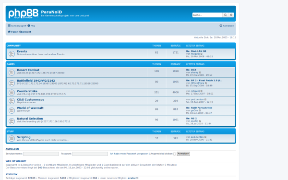Open advanced search gear icon

tap(231, 15)
